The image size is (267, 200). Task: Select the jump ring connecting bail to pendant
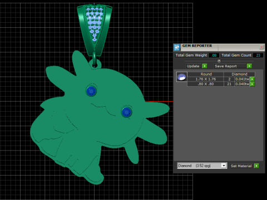point(95,59)
